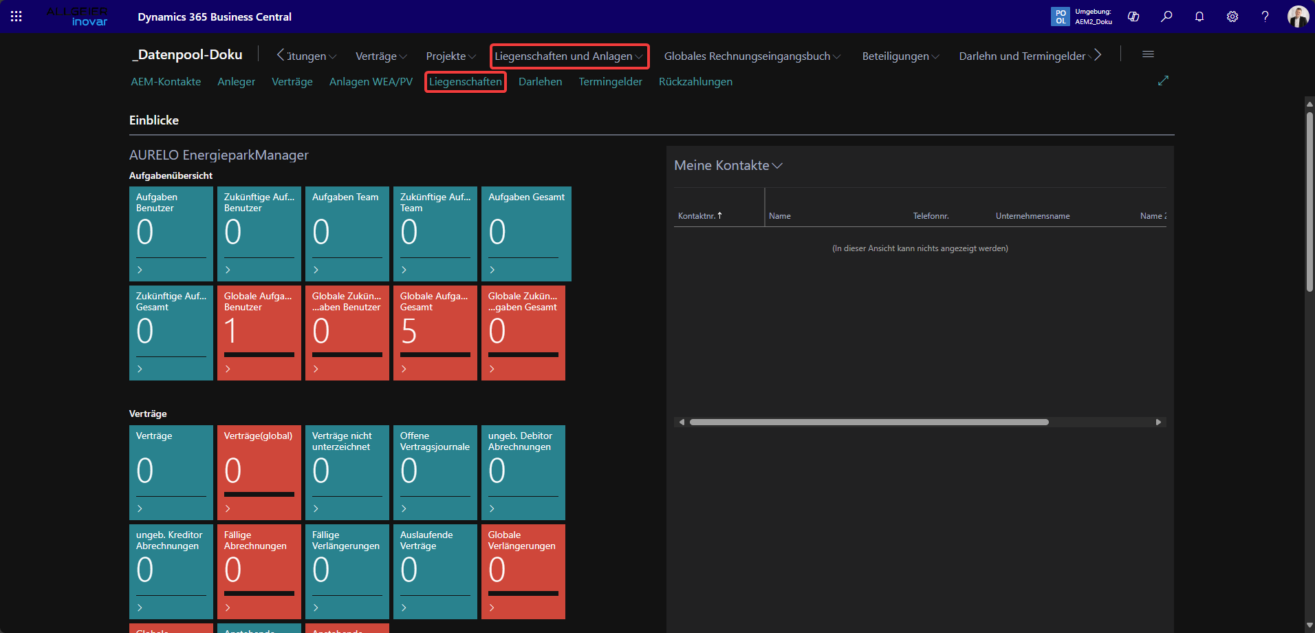
Task: Click the _Datenpool-Doku company name
Action: [x=187, y=54]
